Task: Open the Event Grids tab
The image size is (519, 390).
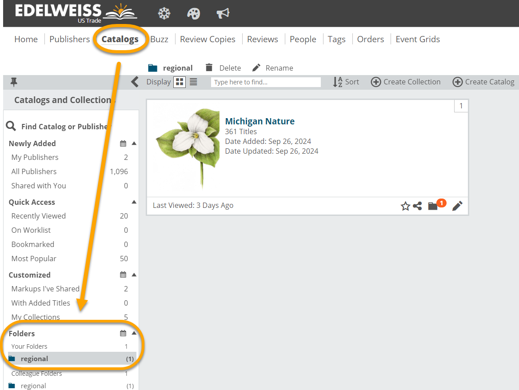Action: pyautogui.click(x=418, y=39)
